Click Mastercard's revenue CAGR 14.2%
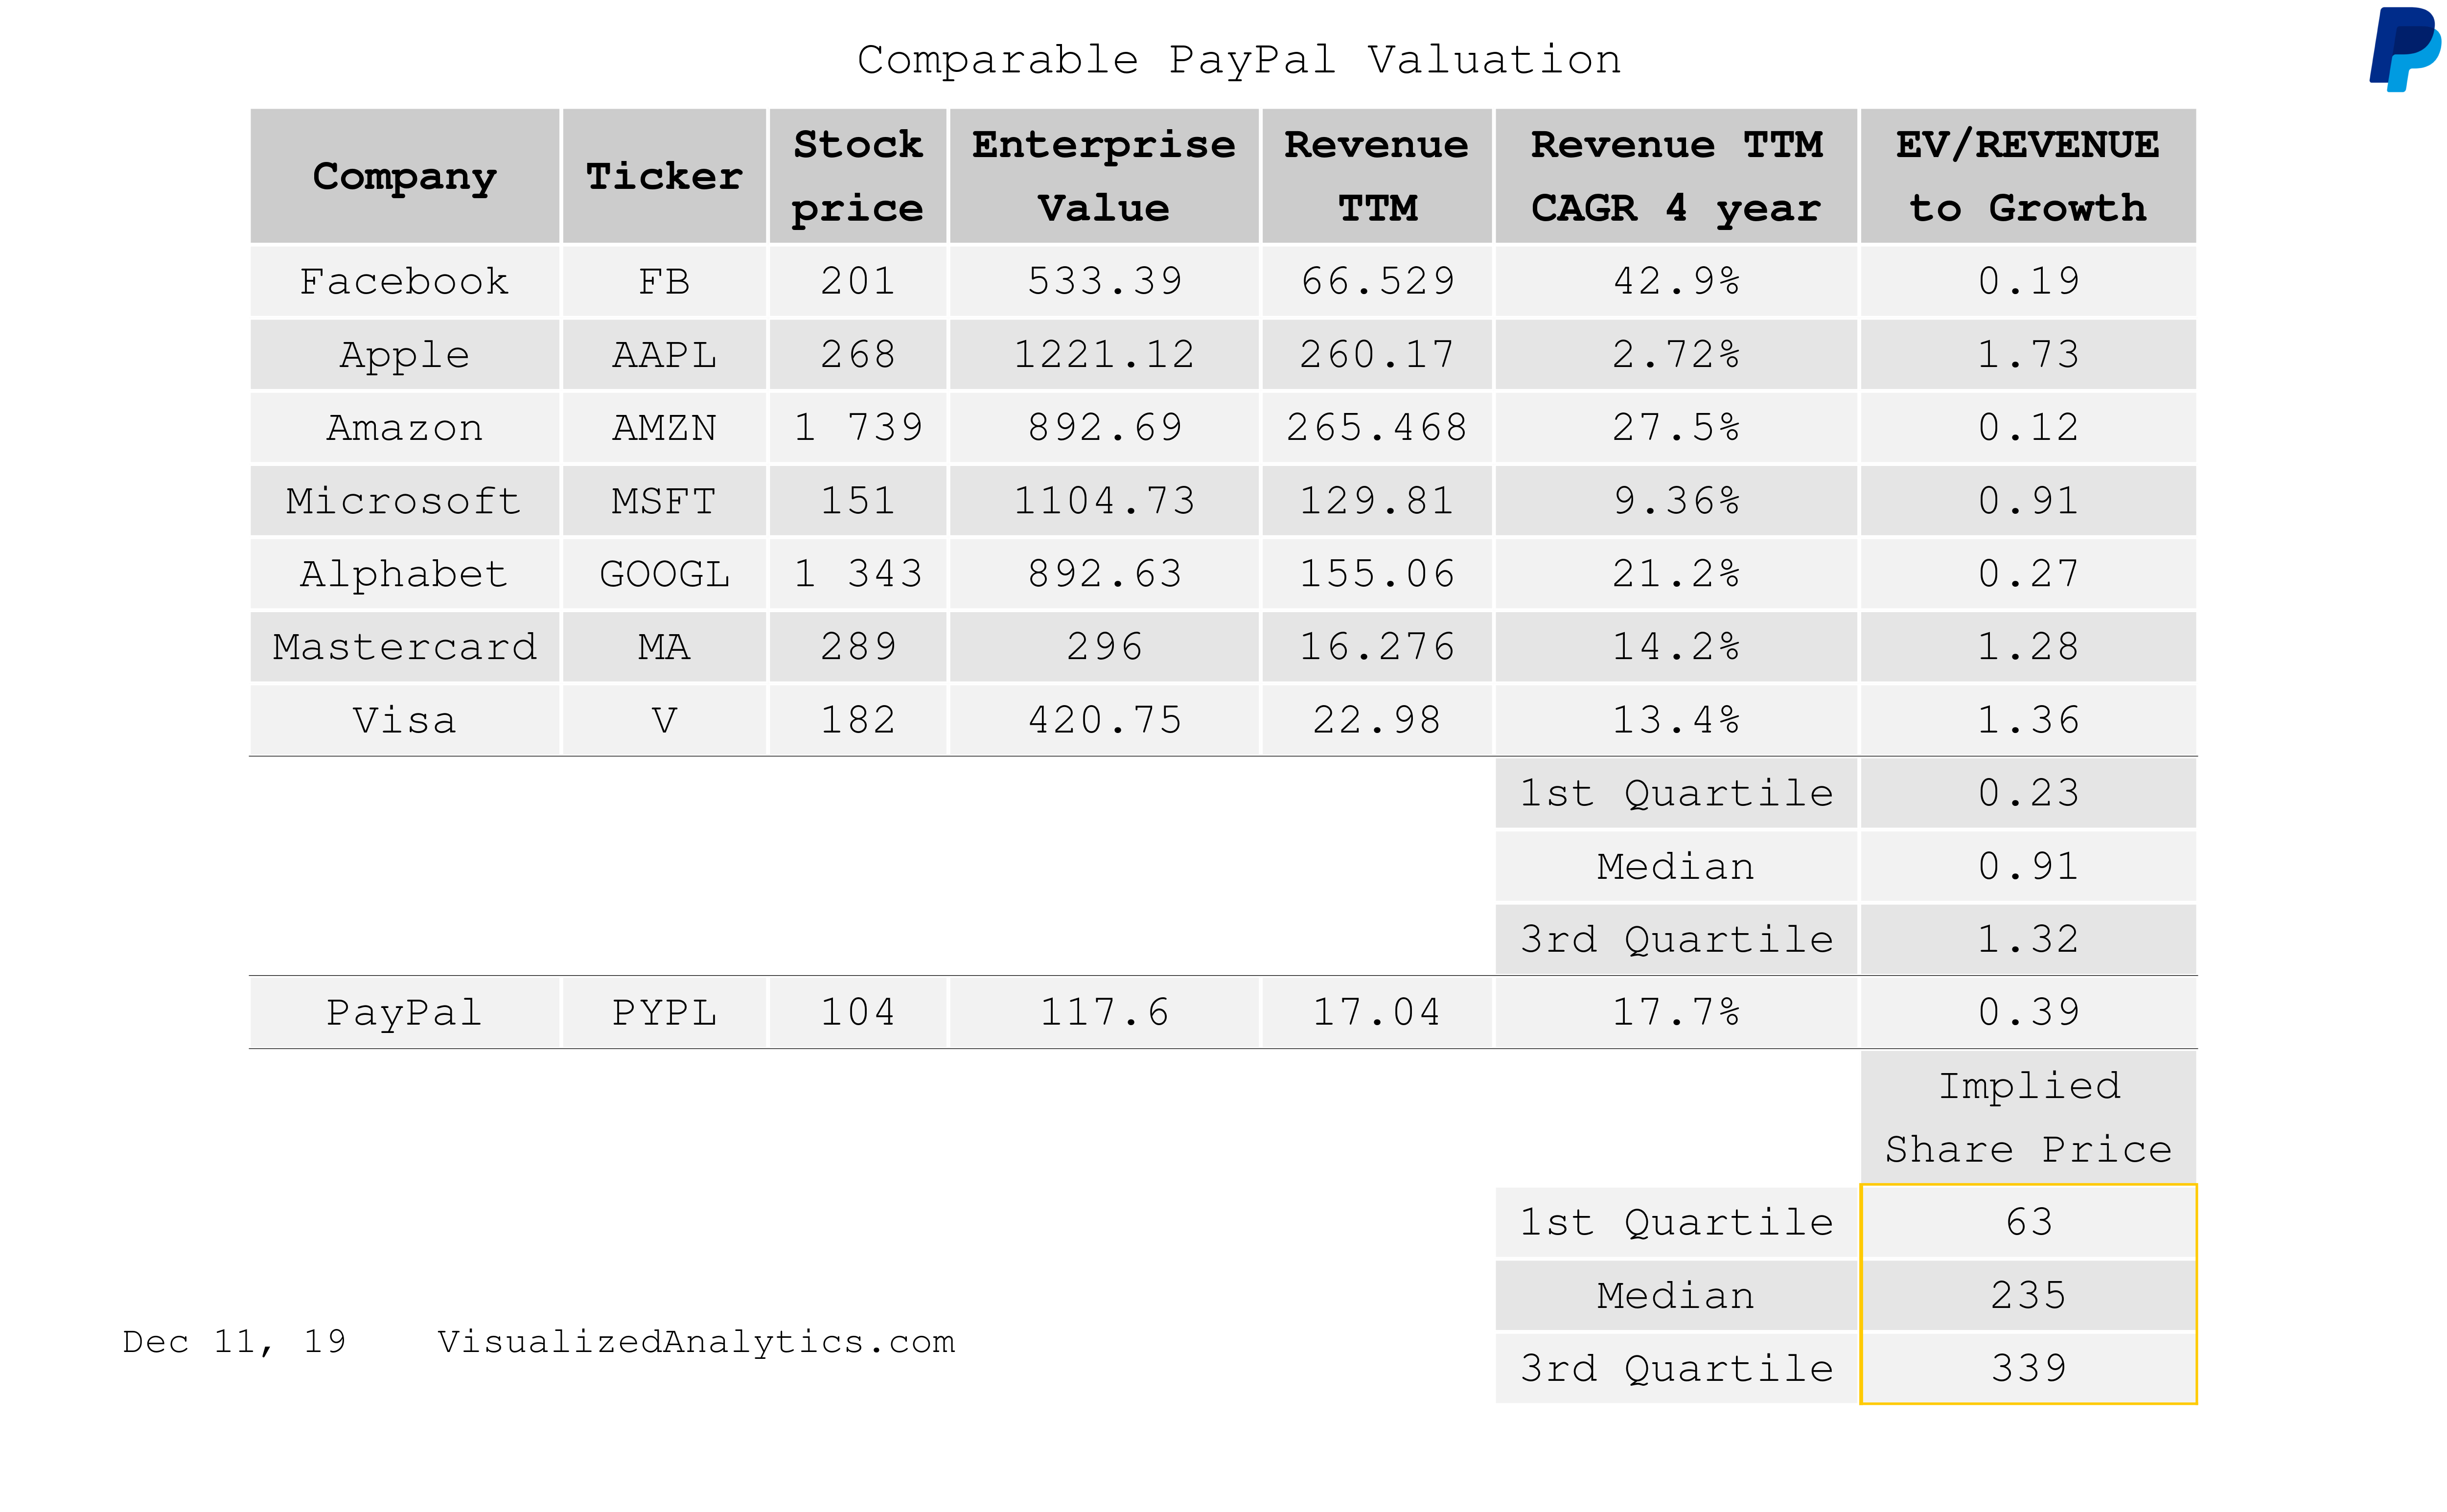Image resolution: width=2447 pixels, height=1512 pixels. coord(1676,647)
